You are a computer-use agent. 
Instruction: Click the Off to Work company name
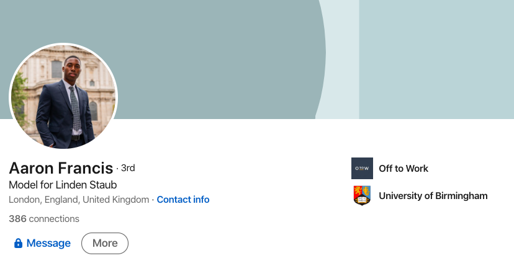click(404, 169)
